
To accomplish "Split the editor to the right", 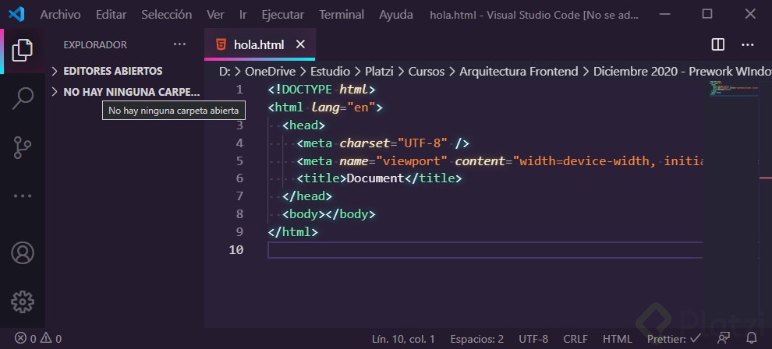I will 718,44.
